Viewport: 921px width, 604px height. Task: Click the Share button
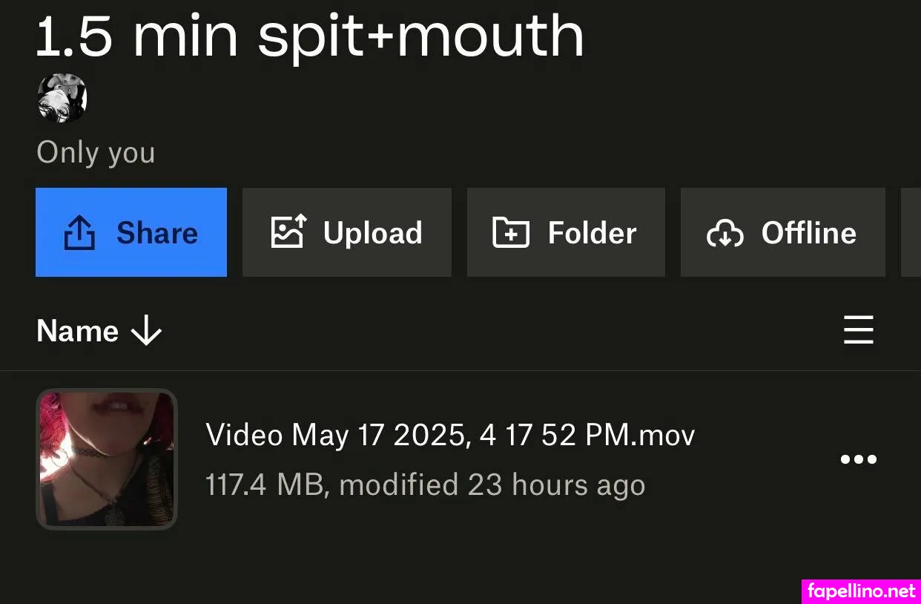pos(131,232)
